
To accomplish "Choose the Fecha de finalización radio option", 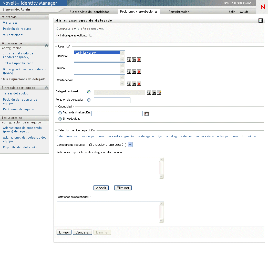I will click(x=60, y=113).
